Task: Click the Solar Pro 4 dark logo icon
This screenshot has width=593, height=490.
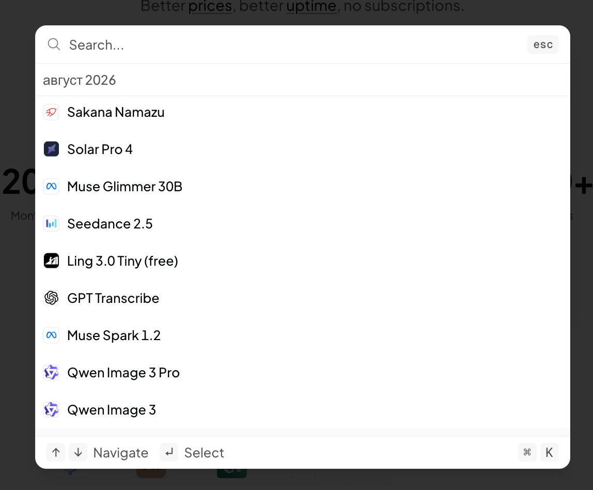Action: click(x=51, y=149)
